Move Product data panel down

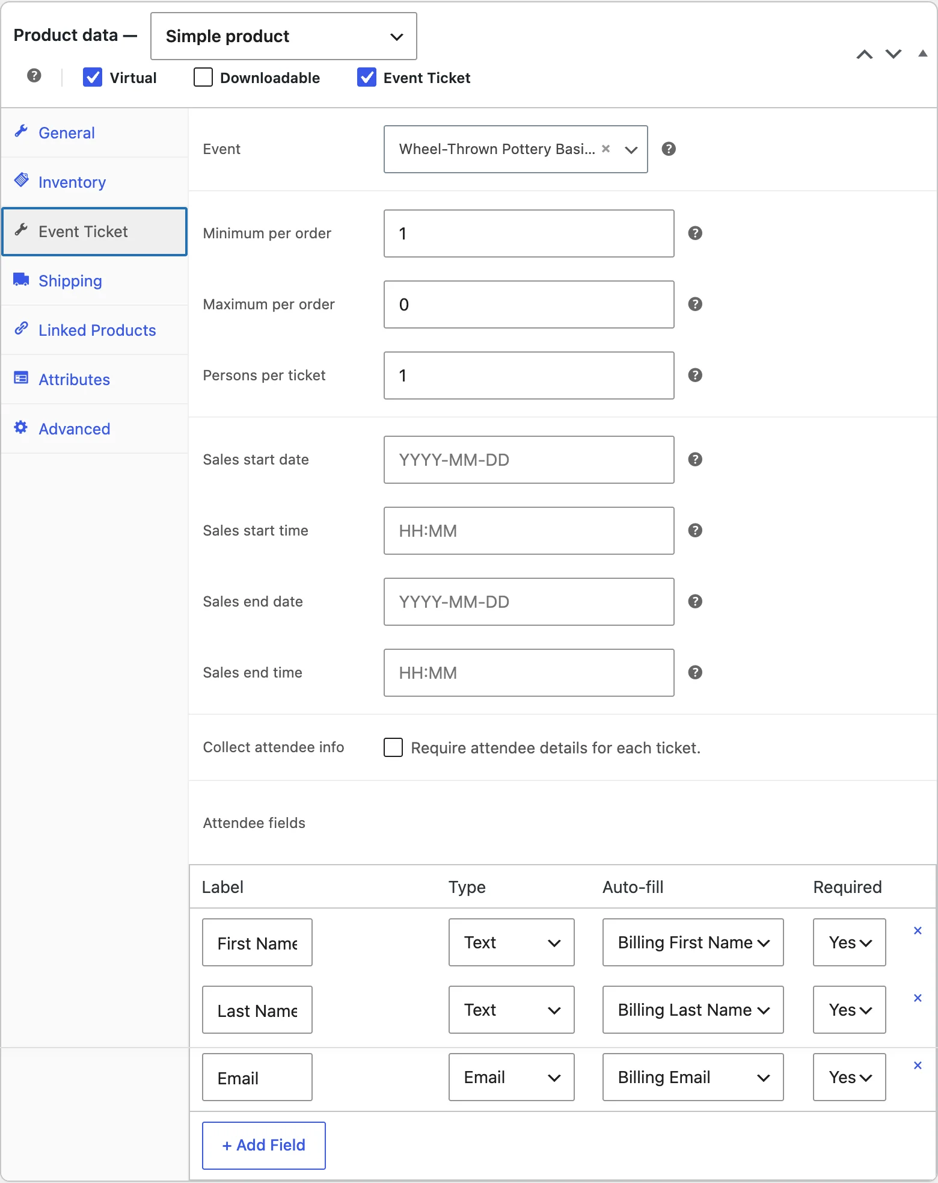coord(894,55)
